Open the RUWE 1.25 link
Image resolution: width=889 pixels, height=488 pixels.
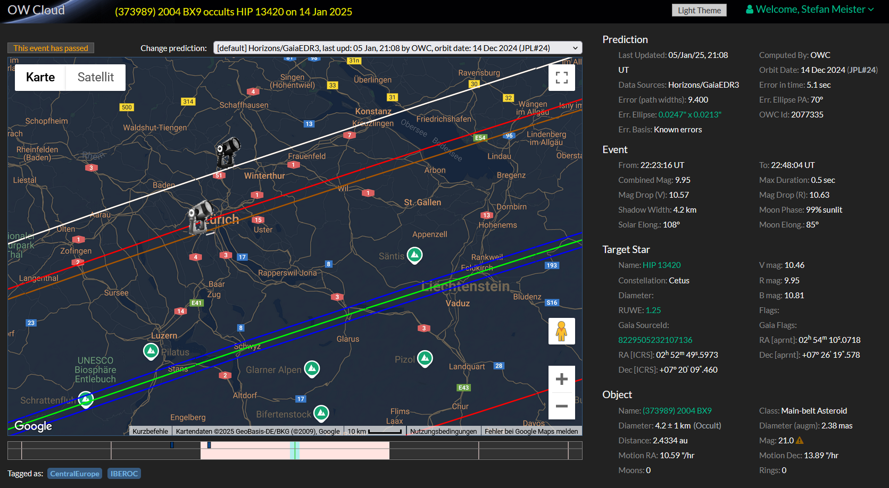(653, 310)
